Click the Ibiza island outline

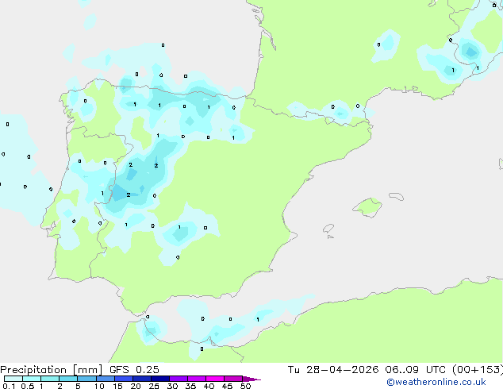[x=328, y=229]
